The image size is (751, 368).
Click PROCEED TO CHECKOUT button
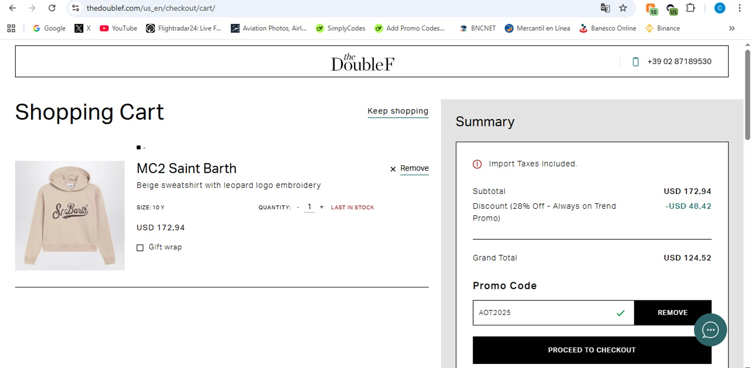(592, 350)
